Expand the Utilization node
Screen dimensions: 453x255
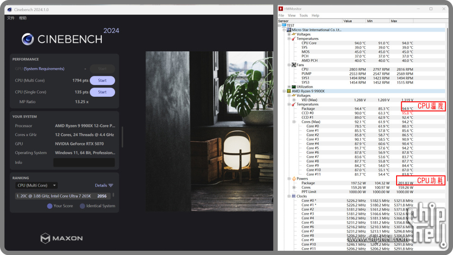coord(289,87)
